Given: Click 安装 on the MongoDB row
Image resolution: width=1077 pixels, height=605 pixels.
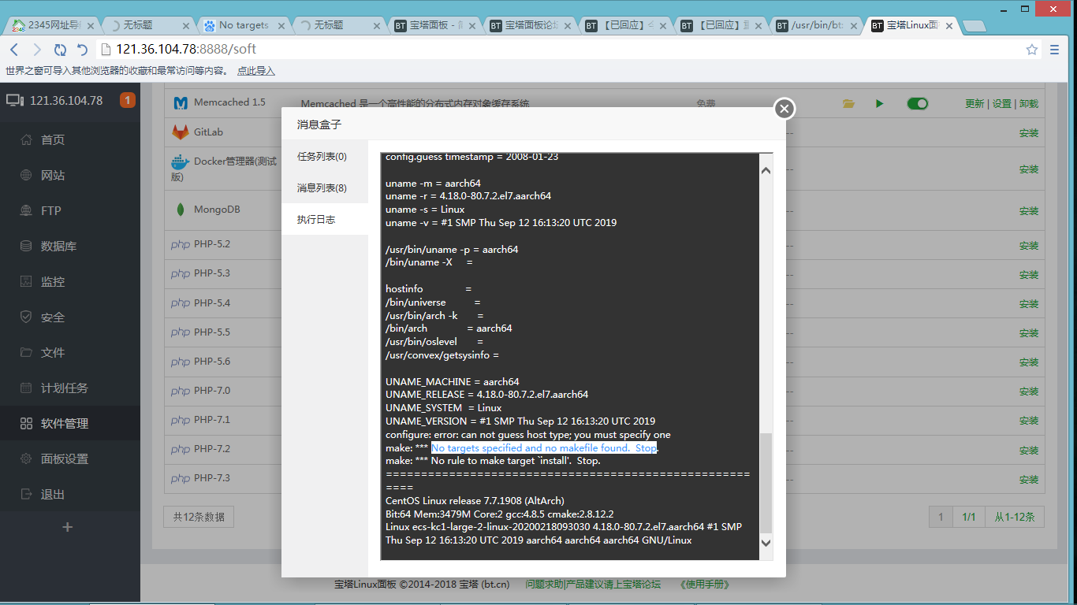Looking at the screenshot, I should pyautogui.click(x=1029, y=211).
